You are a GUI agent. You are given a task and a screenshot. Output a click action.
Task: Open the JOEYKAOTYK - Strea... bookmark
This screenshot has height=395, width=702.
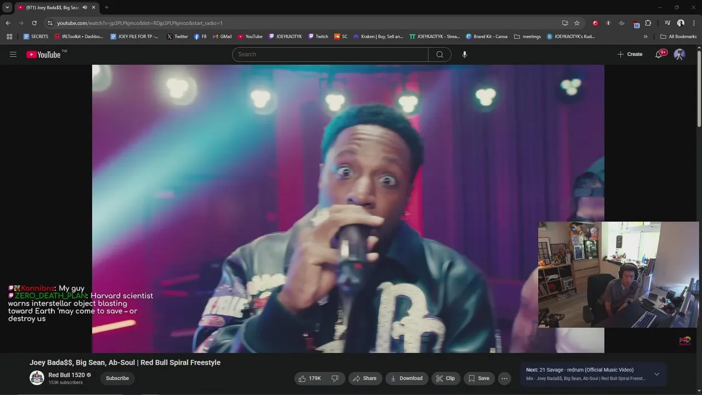[x=434, y=37]
